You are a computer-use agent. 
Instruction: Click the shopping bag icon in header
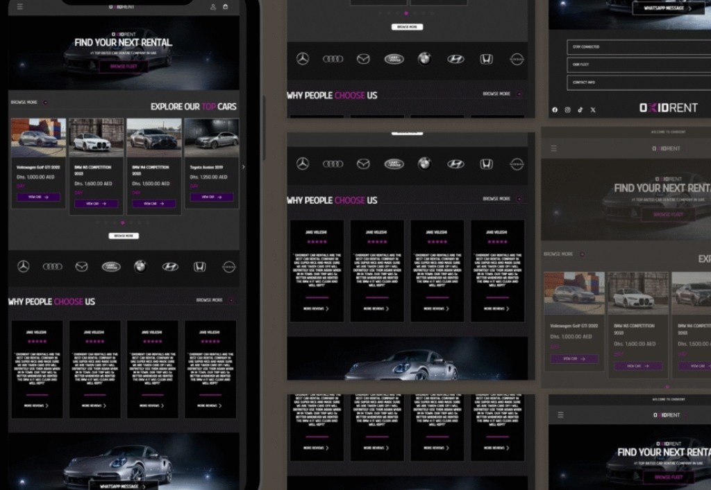(225, 7)
